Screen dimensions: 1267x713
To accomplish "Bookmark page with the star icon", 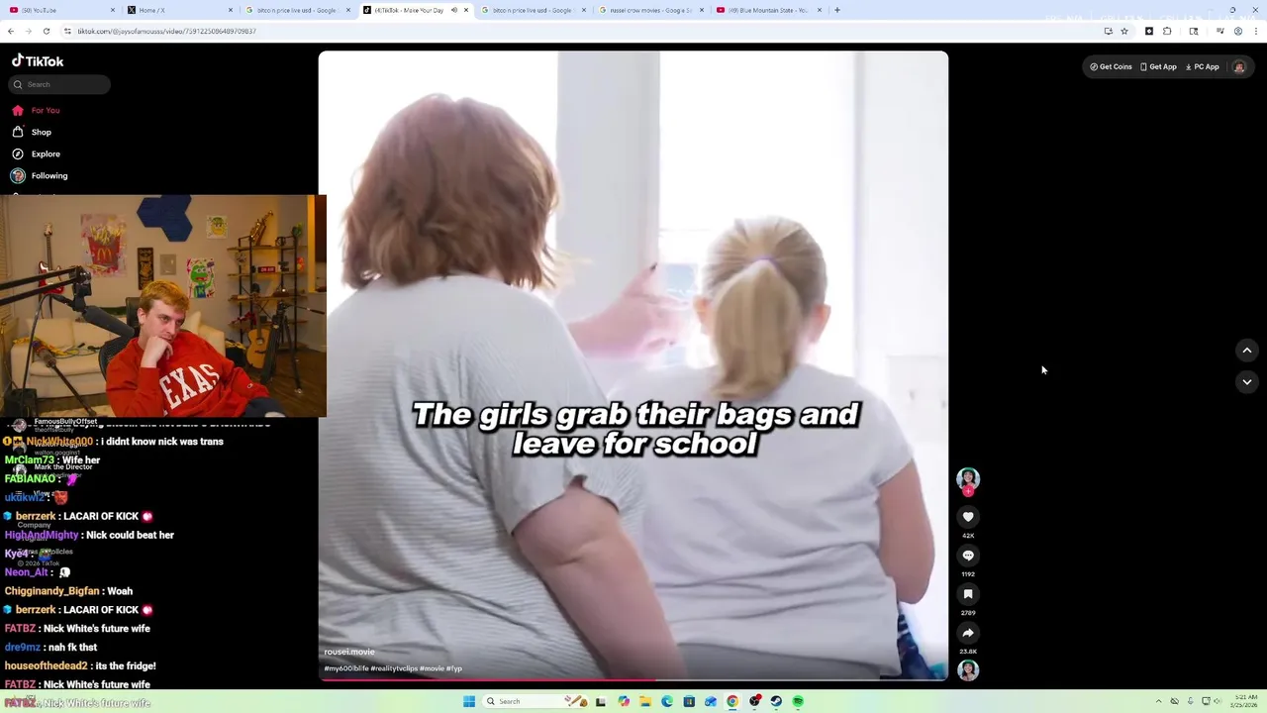I will 1124,31.
